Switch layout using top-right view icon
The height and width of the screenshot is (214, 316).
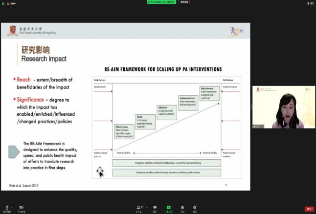pyautogui.click(x=312, y=2)
